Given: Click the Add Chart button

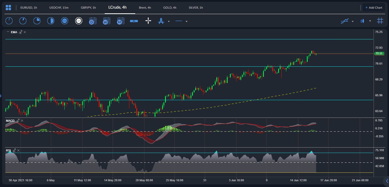Looking at the screenshot, I should pyautogui.click(x=374, y=8).
